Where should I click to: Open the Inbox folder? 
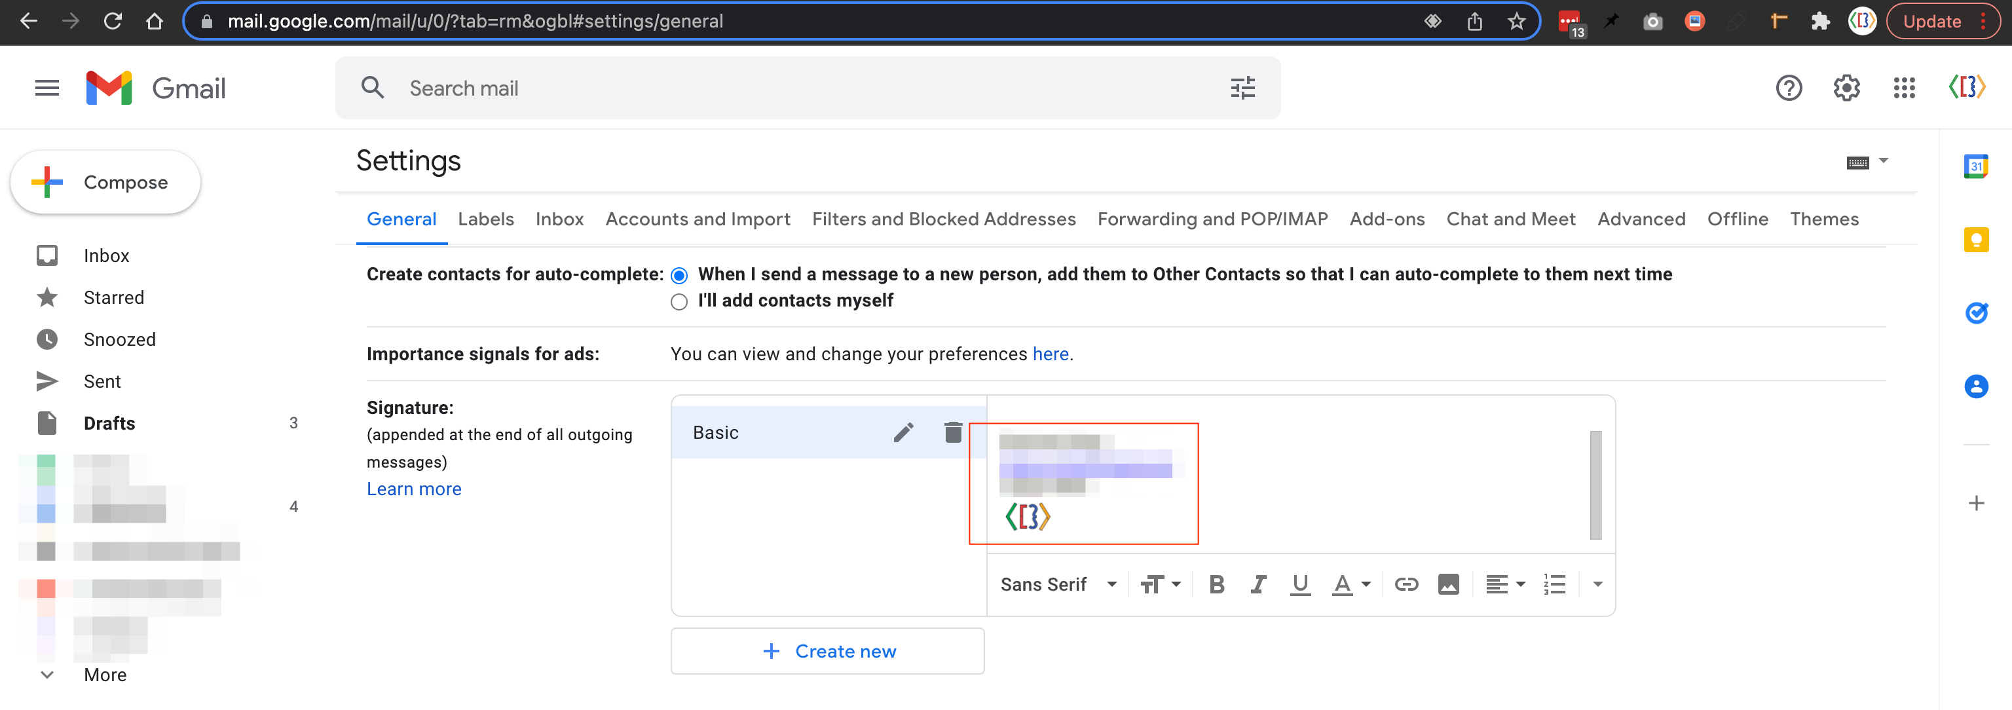click(x=107, y=255)
